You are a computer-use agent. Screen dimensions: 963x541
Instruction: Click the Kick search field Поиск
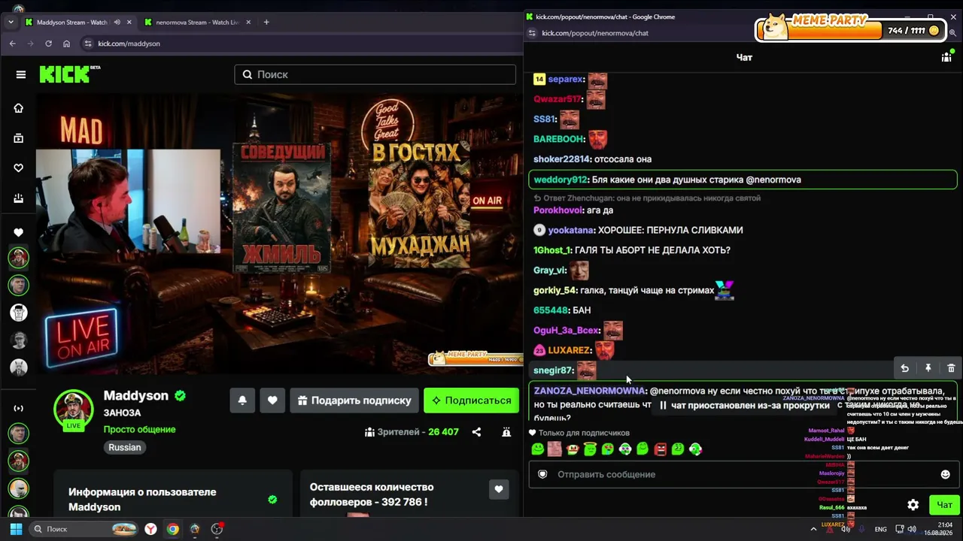pos(375,74)
